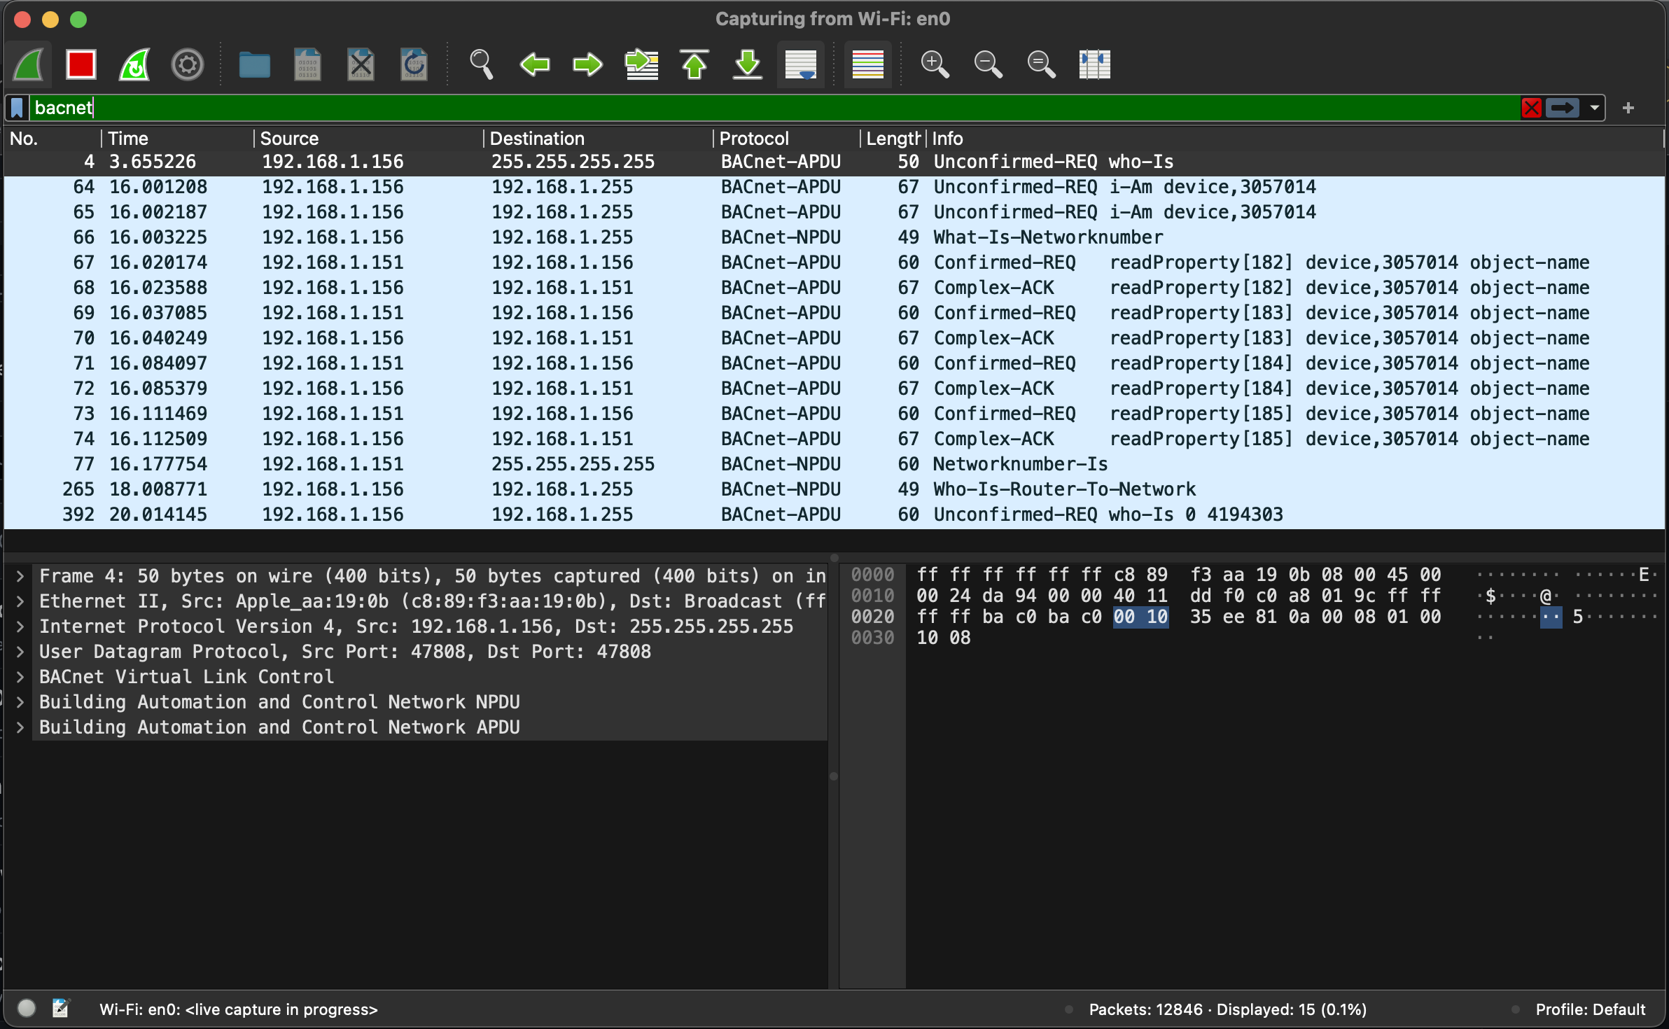Viewport: 1669px width, 1029px height.
Task: Open the filter bookmarks menu
Action: [15, 107]
